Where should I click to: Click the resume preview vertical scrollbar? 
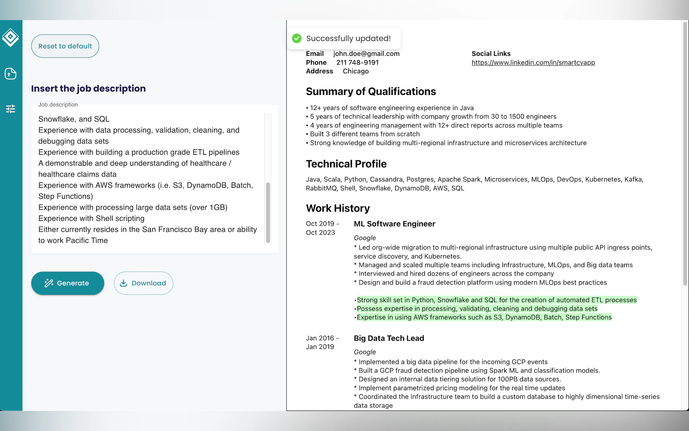(x=685, y=154)
